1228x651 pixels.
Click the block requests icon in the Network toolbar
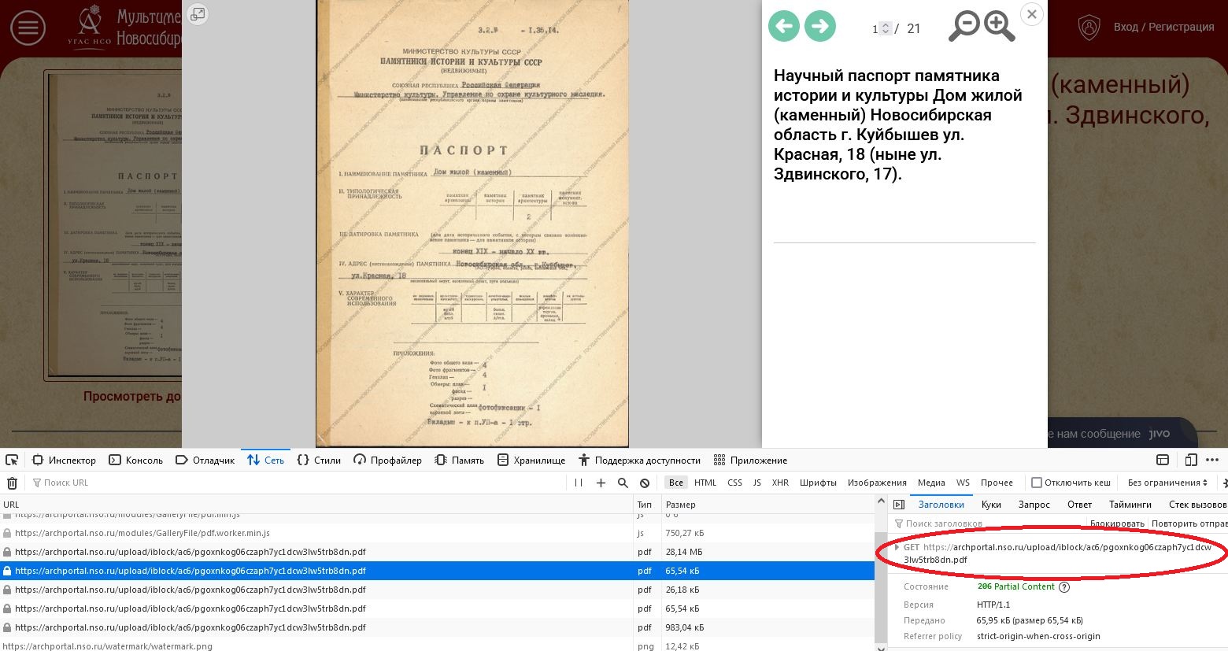(x=645, y=483)
